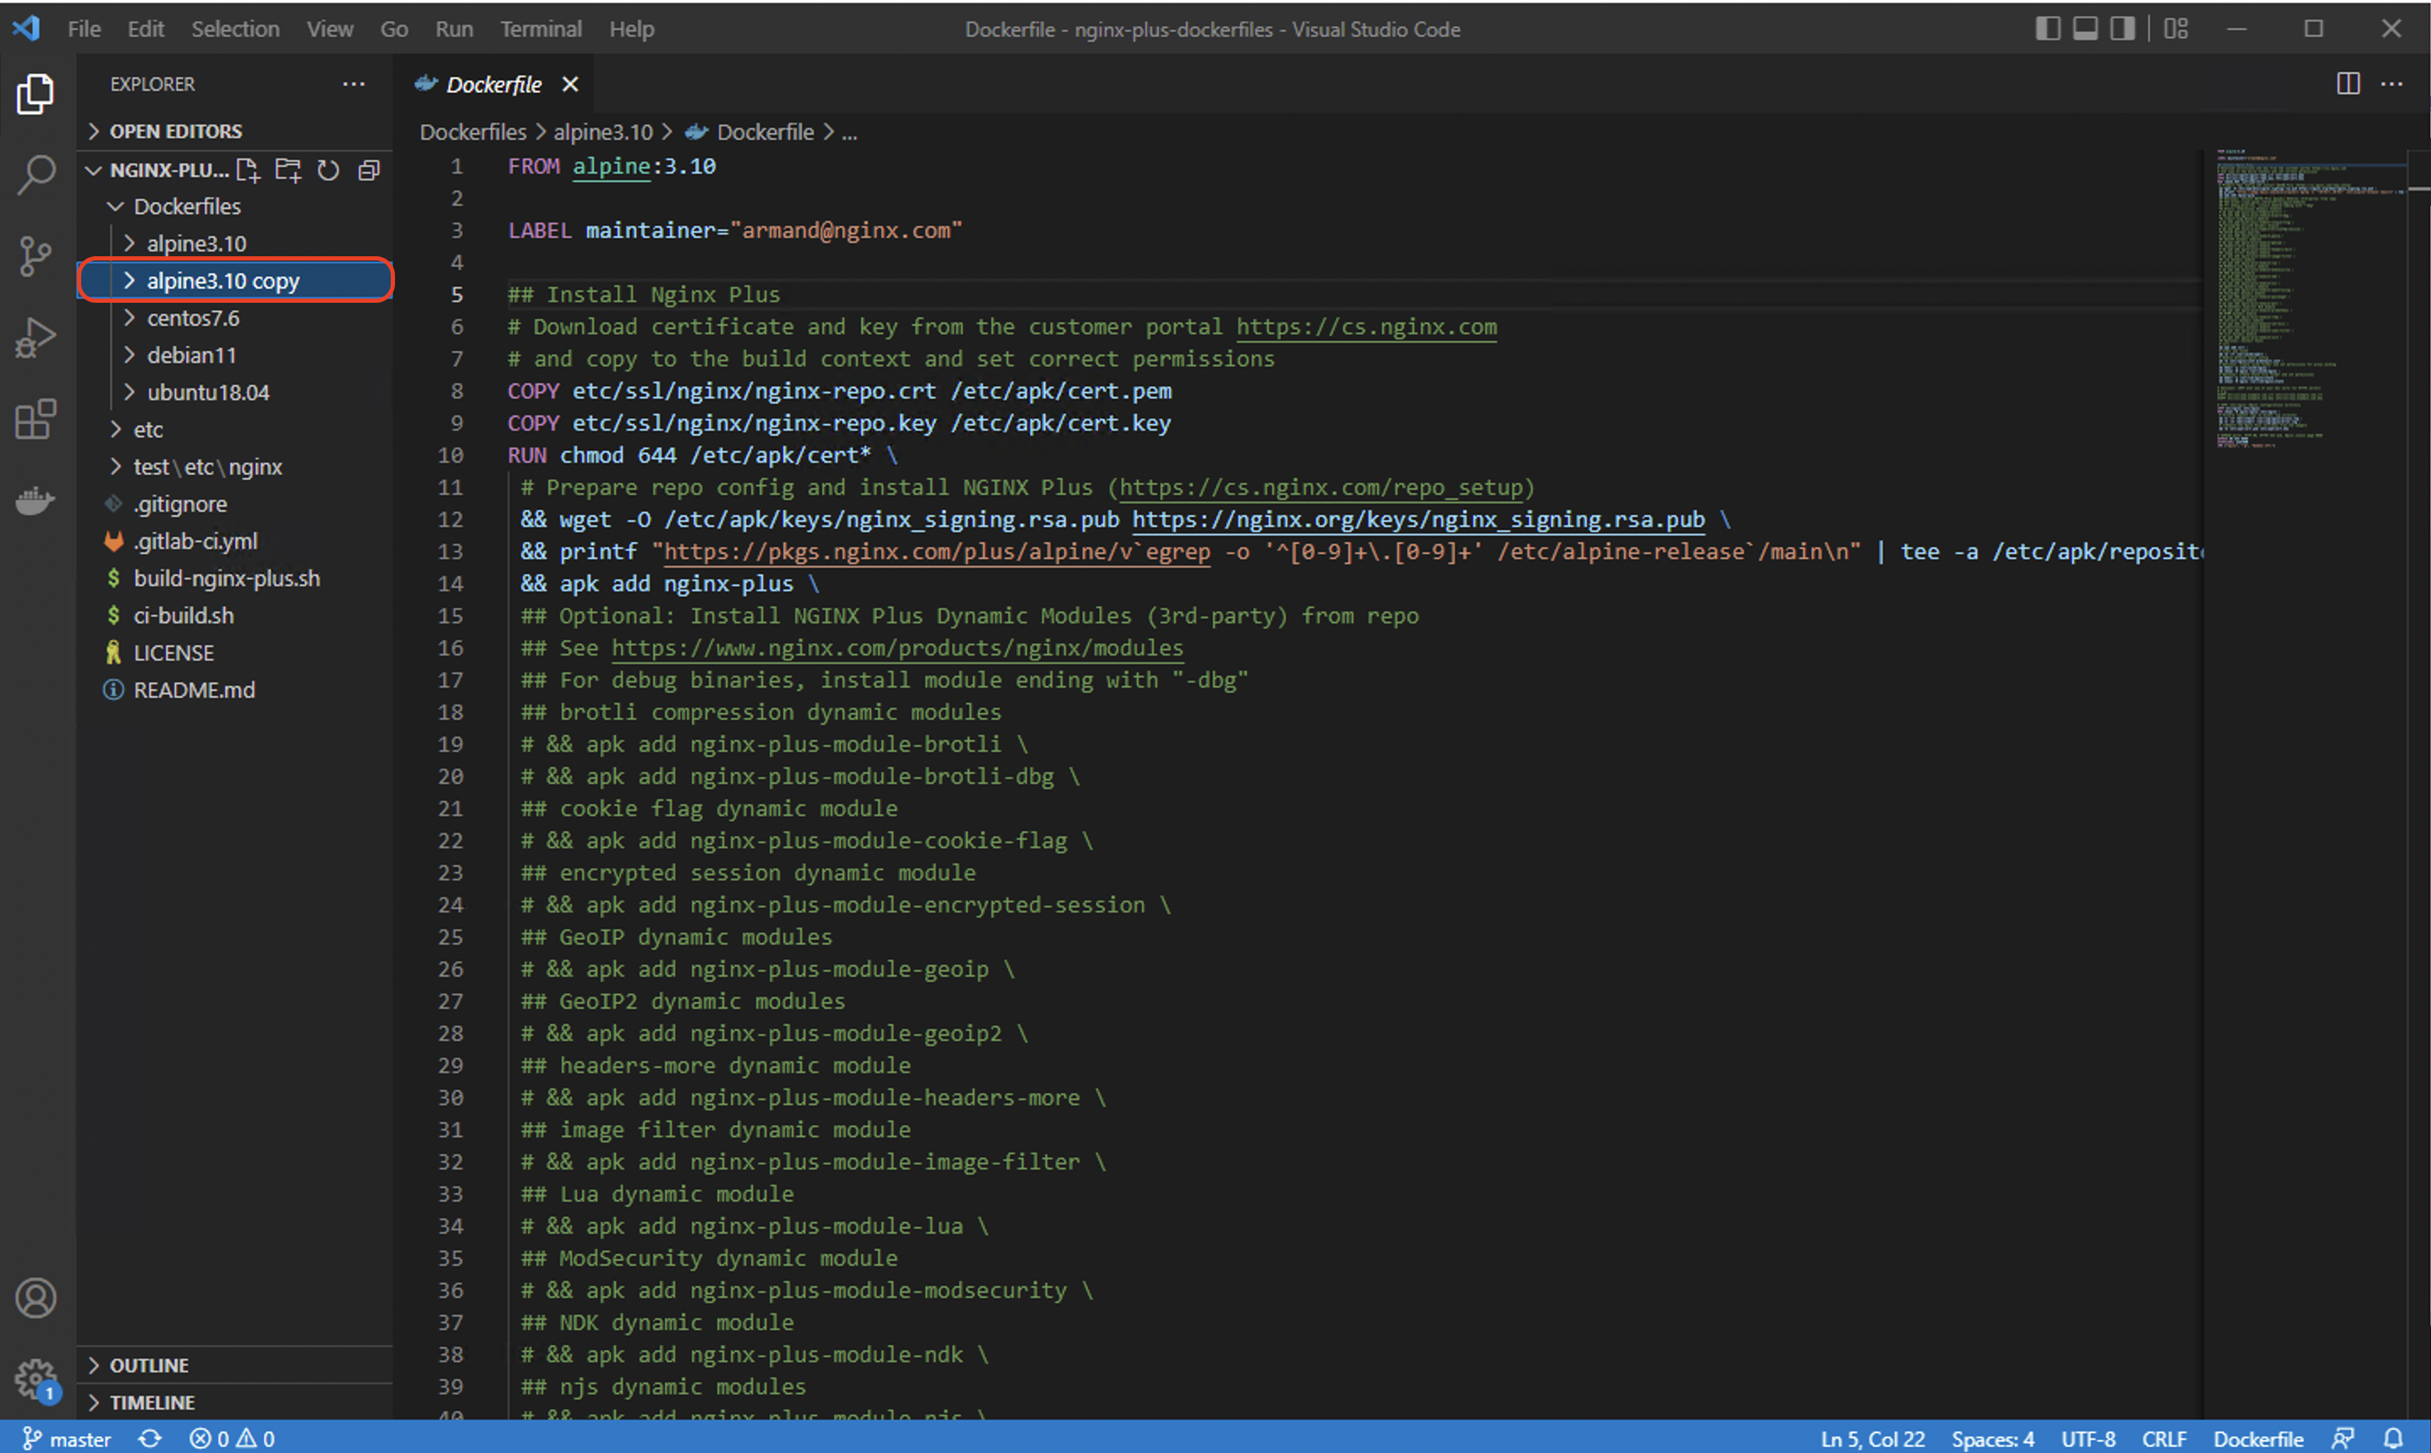Open the LICENSE file

(235, 653)
